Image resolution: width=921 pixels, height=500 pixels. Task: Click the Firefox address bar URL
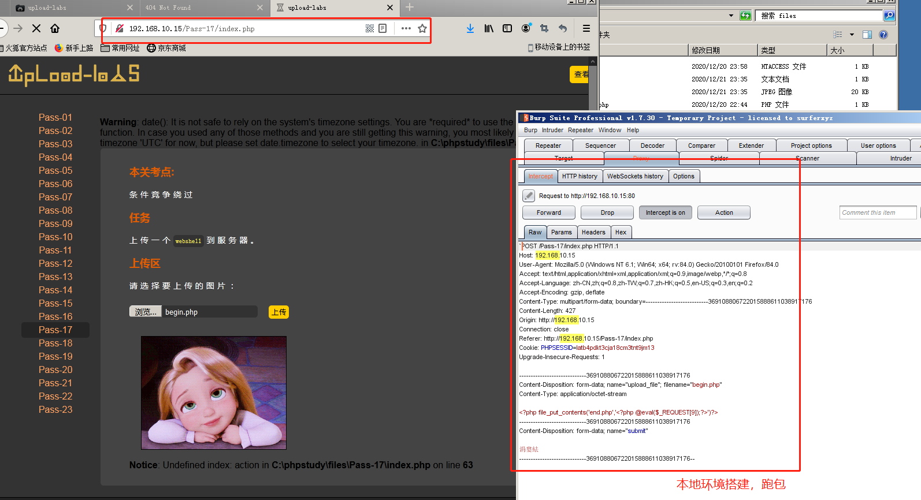[192, 28]
